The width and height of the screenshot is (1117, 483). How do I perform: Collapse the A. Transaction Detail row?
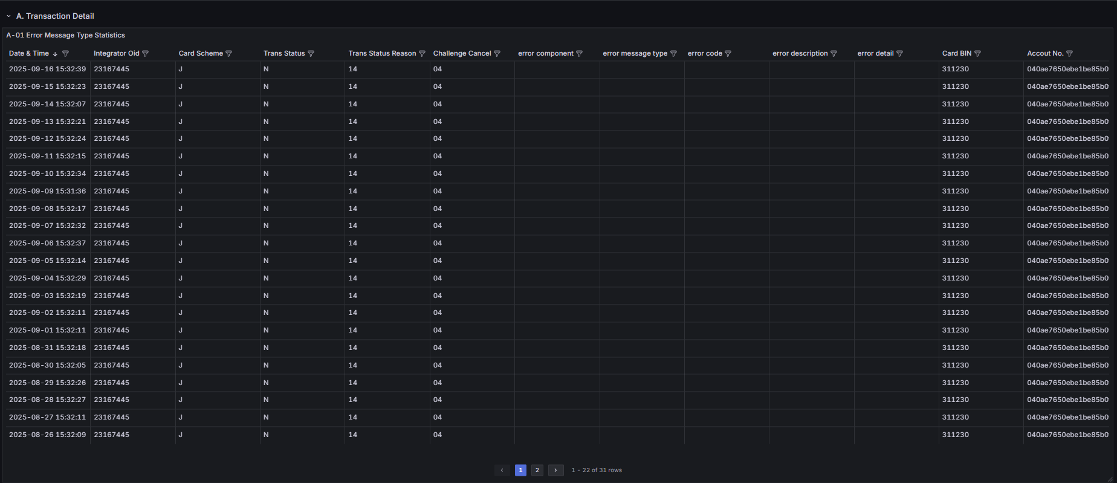click(8, 16)
